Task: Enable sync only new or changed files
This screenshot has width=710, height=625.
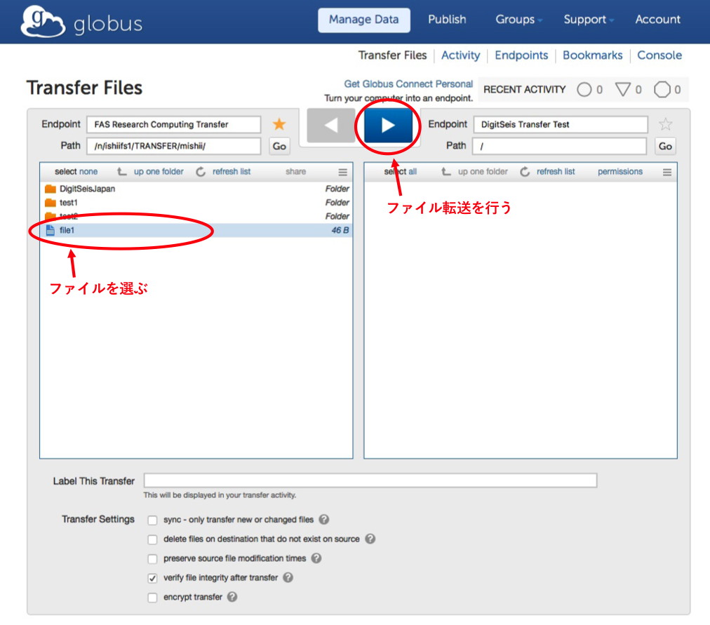Action: click(153, 520)
